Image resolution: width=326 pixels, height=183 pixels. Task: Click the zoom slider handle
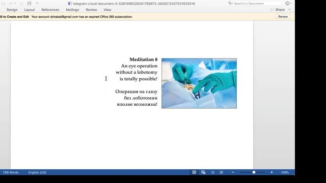[x=254, y=172]
